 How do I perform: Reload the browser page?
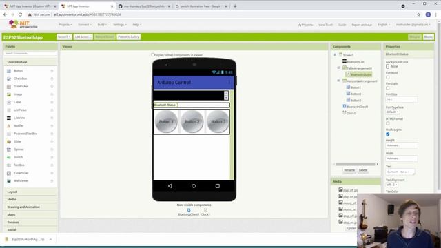click(20, 14)
